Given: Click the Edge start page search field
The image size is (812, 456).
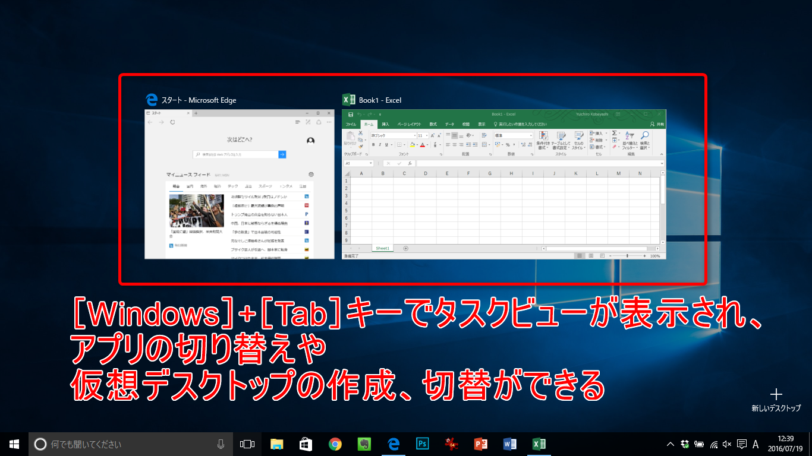Looking at the screenshot, I should tap(235, 154).
